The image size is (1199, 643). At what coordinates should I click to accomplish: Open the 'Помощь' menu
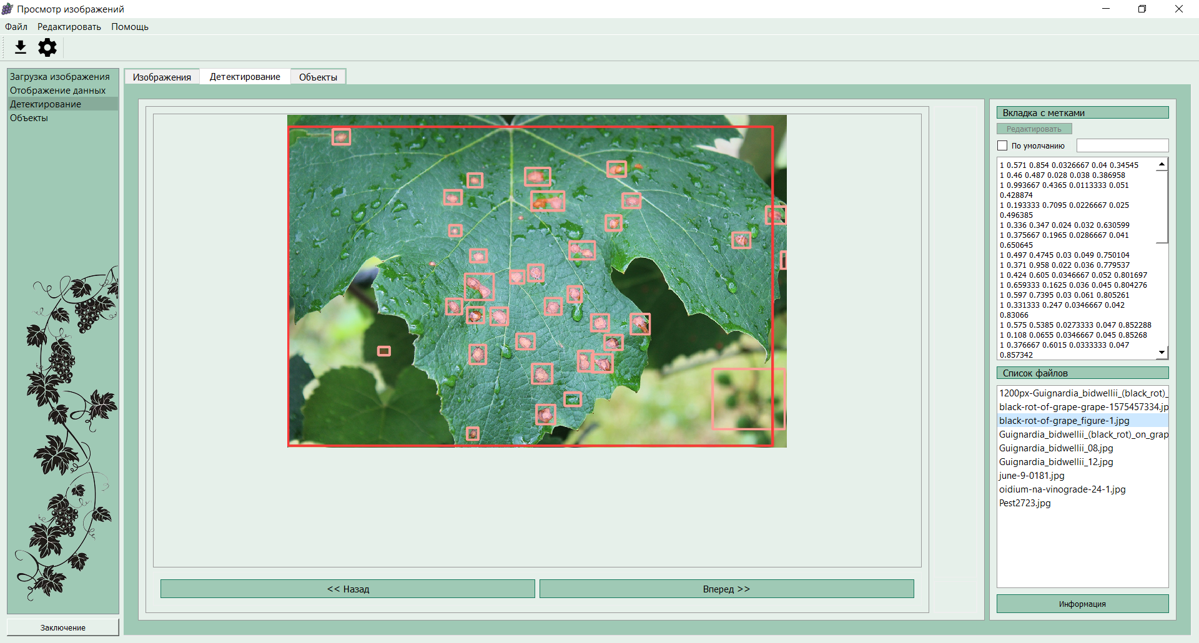tap(130, 27)
